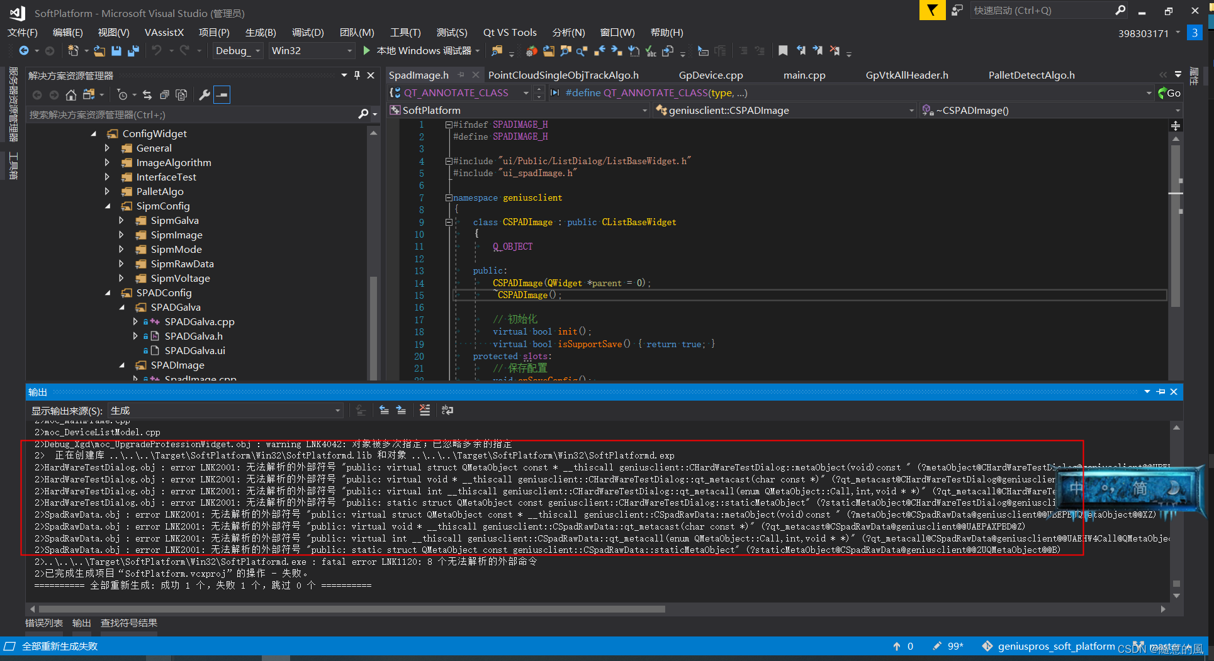Click the clear bookmarks red X icon
The image size is (1214, 661).
coord(835,51)
